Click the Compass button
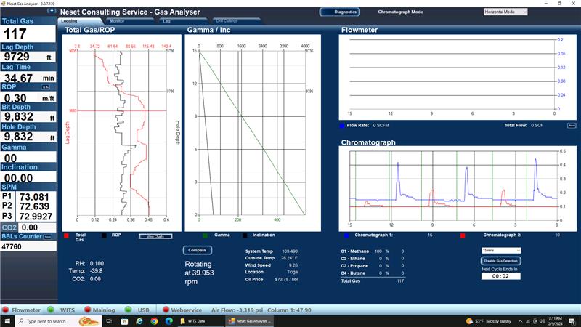 pos(198,250)
